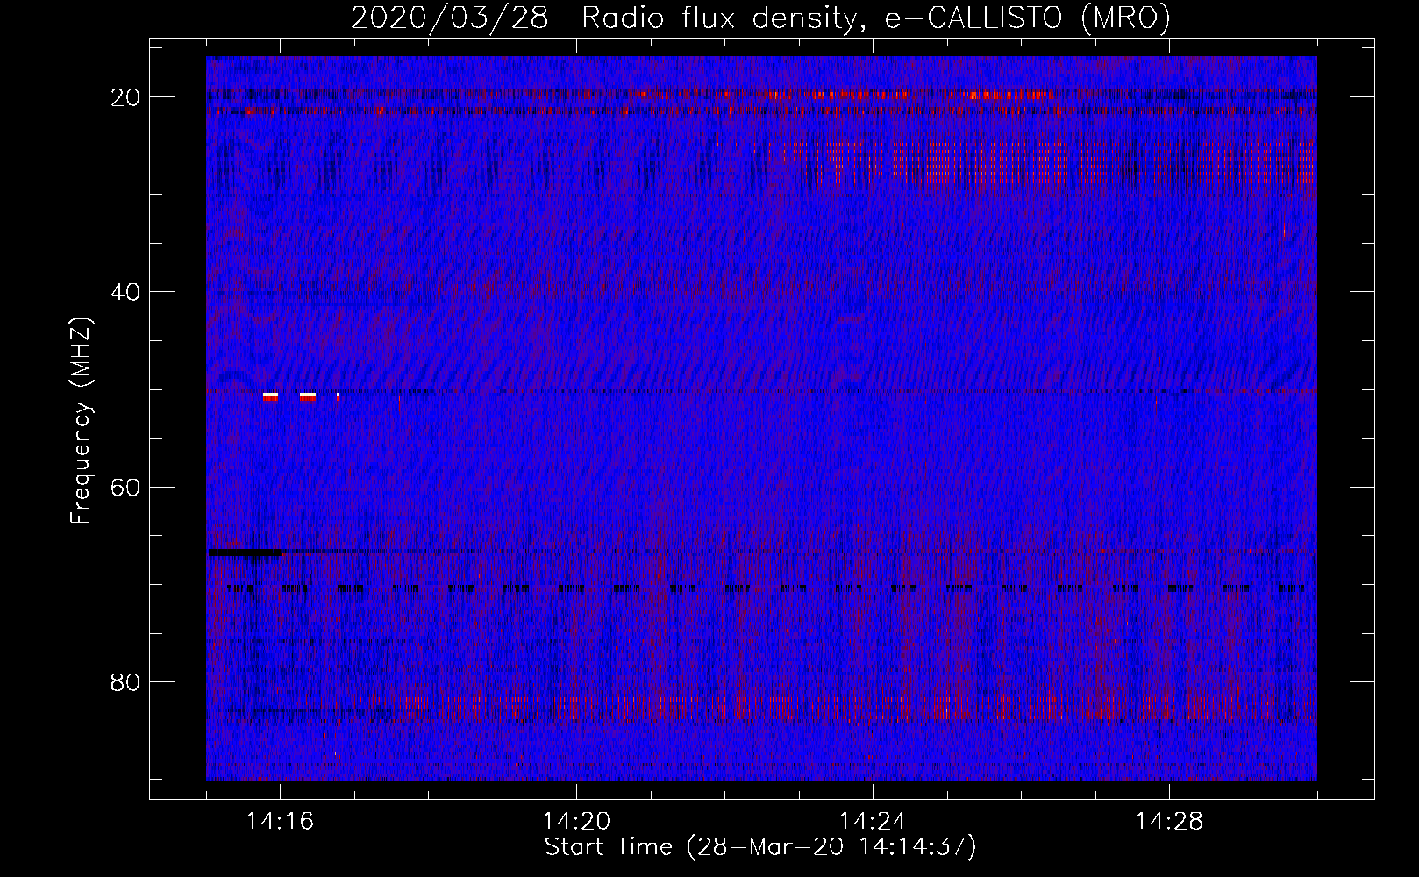1419x877 pixels.
Task: Click the thick black bar near 67 MHz
Action: point(245,553)
